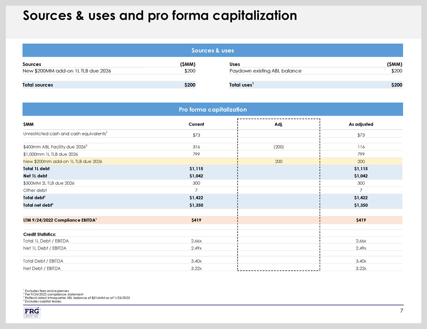Click the FRG Franchise Group logo
Viewport: 427px width, 329px height.
tap(32, 313)
